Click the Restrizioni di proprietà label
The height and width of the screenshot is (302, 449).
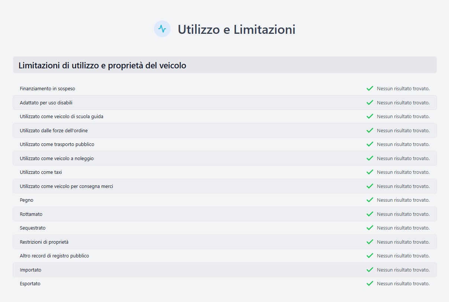click(44, 242)
